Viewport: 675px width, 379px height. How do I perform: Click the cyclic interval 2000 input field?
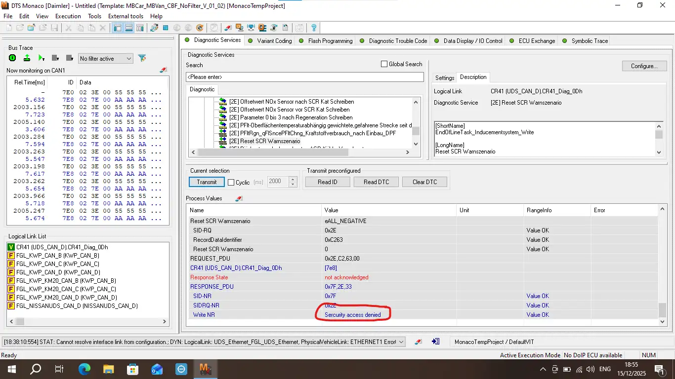pos(278,182)
